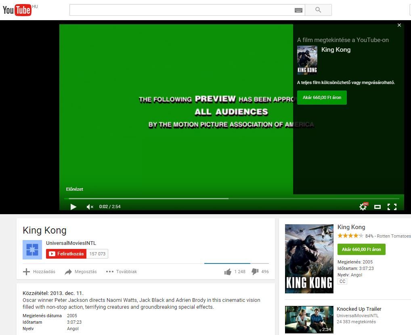Viewport: 411px width, 335px height.
Task: Open the Knocked Up Trailer title link
Action: [359, 309]
